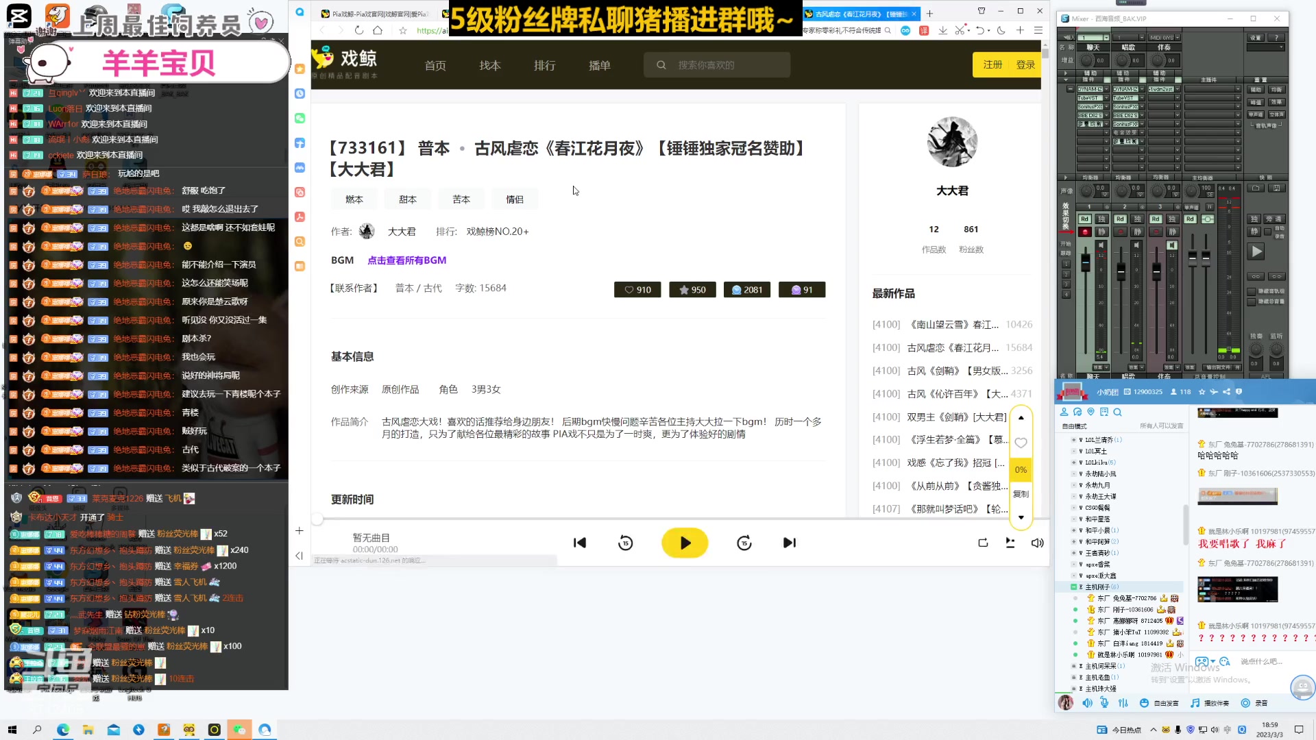Expand the LOLkiku group in the member list

(x=1073, y=463)
